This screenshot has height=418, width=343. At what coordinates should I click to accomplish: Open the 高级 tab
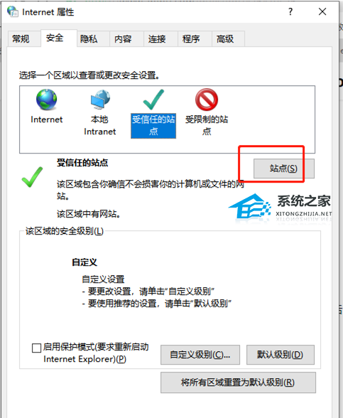(225, 39)
